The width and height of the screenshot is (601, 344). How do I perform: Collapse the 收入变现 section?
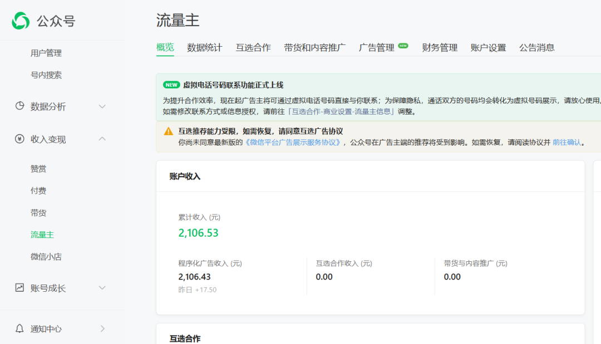point(102,139)
